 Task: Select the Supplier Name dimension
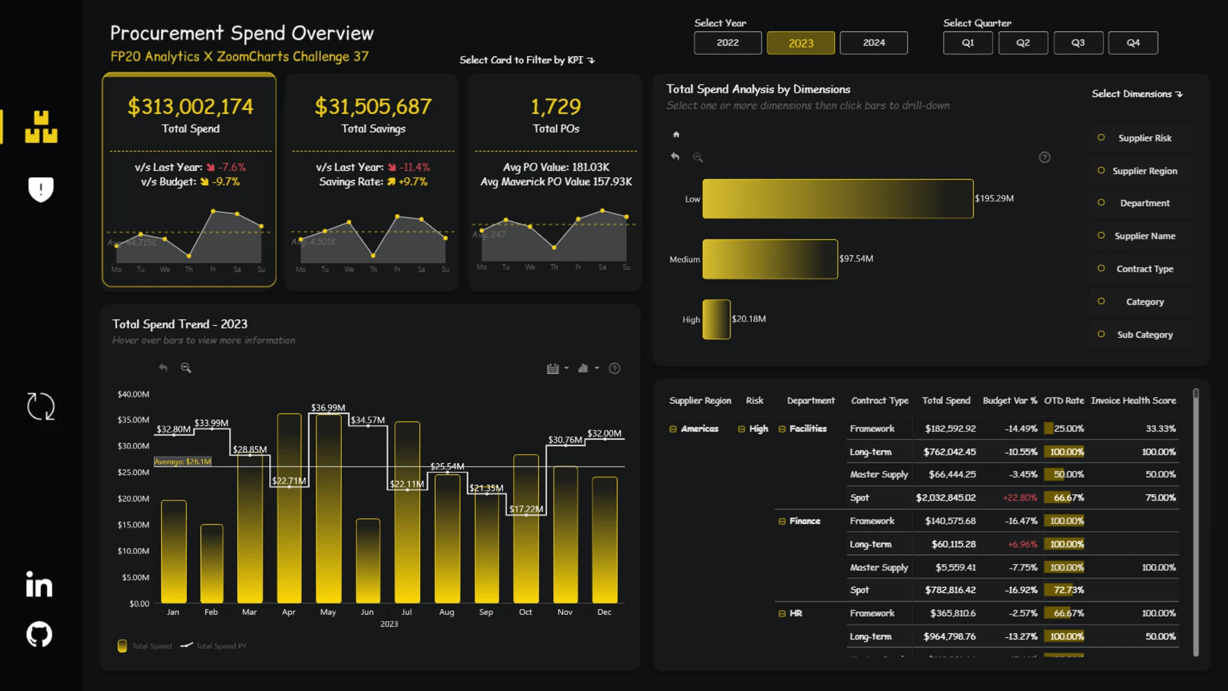point(1139,236)
